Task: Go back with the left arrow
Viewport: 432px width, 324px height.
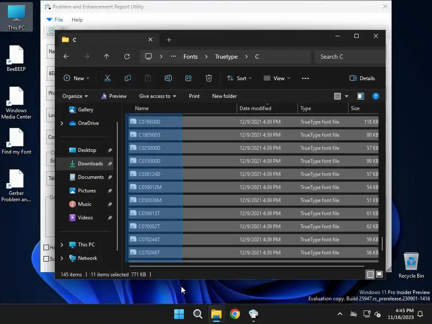Action: click(66, 57)
